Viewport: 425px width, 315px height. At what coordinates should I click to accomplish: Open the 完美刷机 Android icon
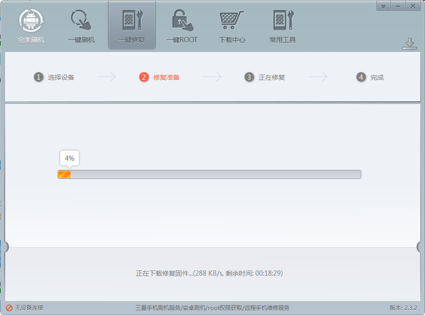coord(31,21)
